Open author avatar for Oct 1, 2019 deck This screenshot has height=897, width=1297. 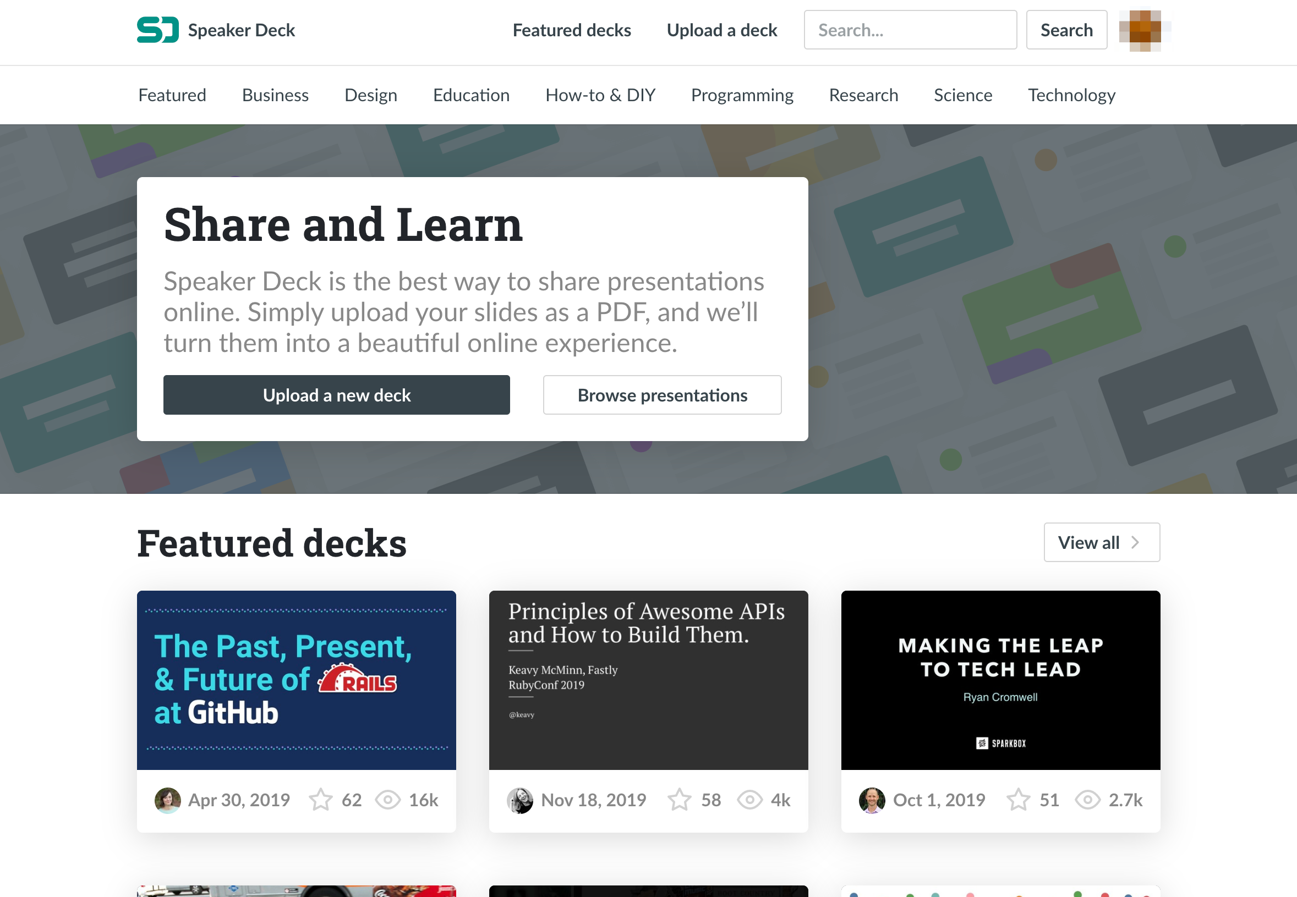(872, 800)
